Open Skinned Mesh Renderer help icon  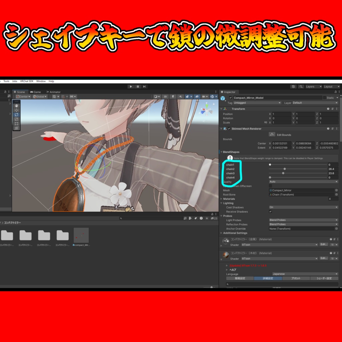[x=328, y=129]
